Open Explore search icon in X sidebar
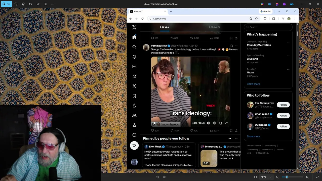Image resolution: width=322 pixels, height=181 pixels. (134, 47)
